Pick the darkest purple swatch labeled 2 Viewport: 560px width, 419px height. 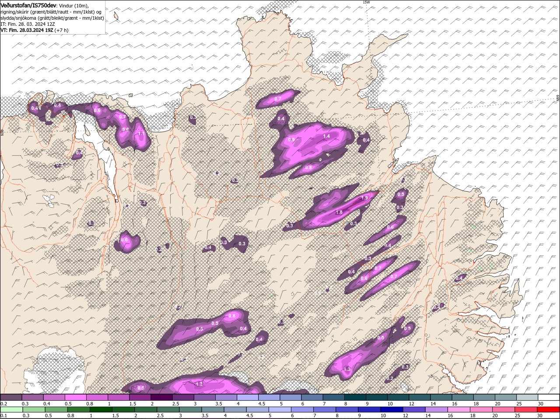161,397
